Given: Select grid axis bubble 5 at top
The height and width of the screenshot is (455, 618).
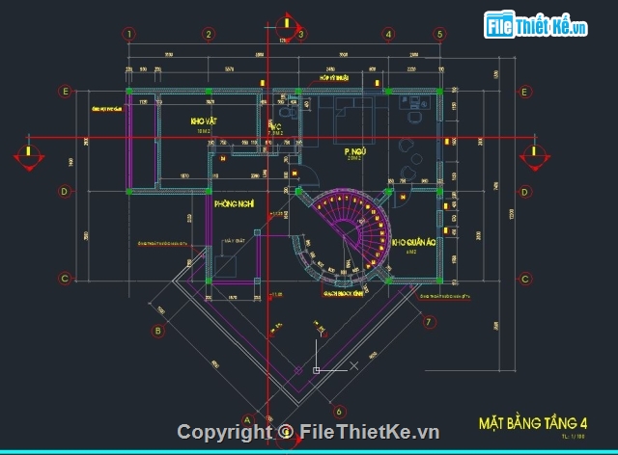Looking at the screenshot, I should 440,35.
